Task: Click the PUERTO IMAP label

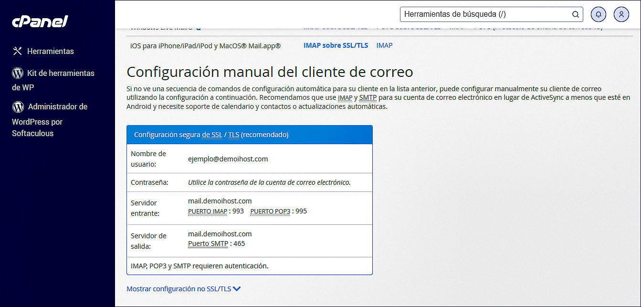Action: pos(208,211)
